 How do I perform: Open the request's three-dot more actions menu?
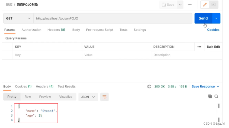click(x=190, y=5)
